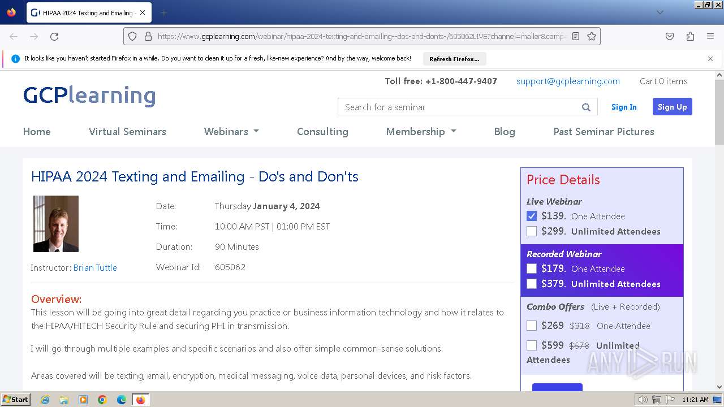Click the page scrollbar down arrow

[719, 387]
